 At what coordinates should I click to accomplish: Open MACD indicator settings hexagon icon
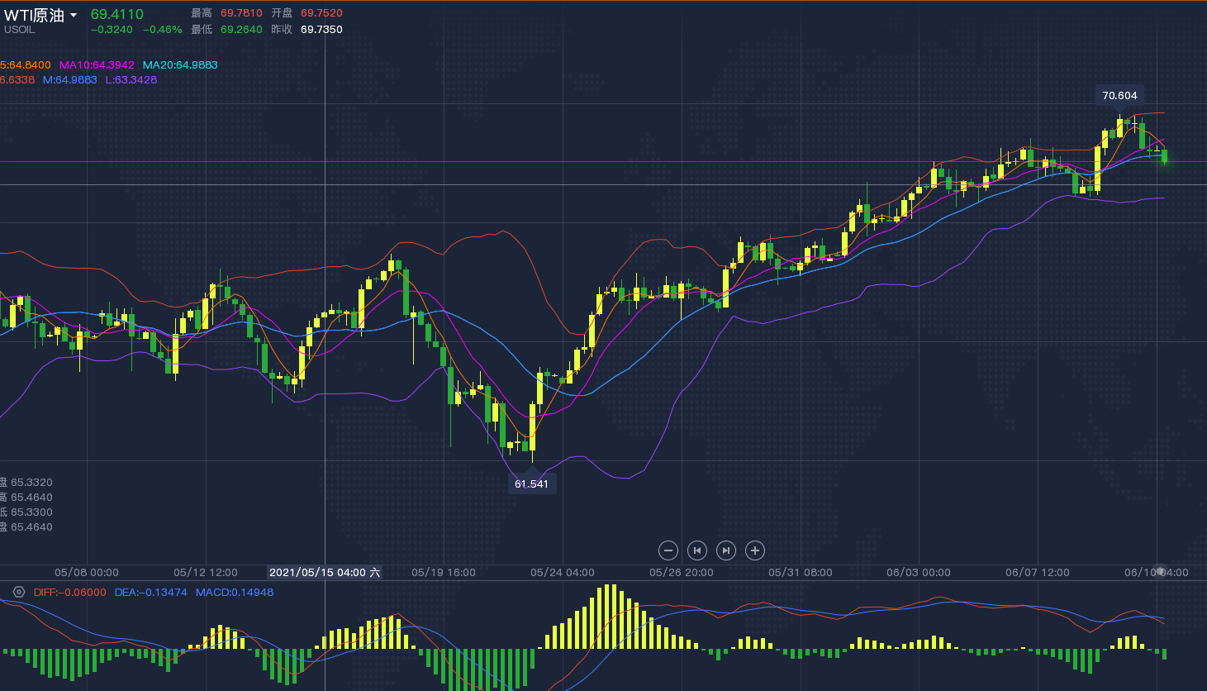tap(19, 592)
